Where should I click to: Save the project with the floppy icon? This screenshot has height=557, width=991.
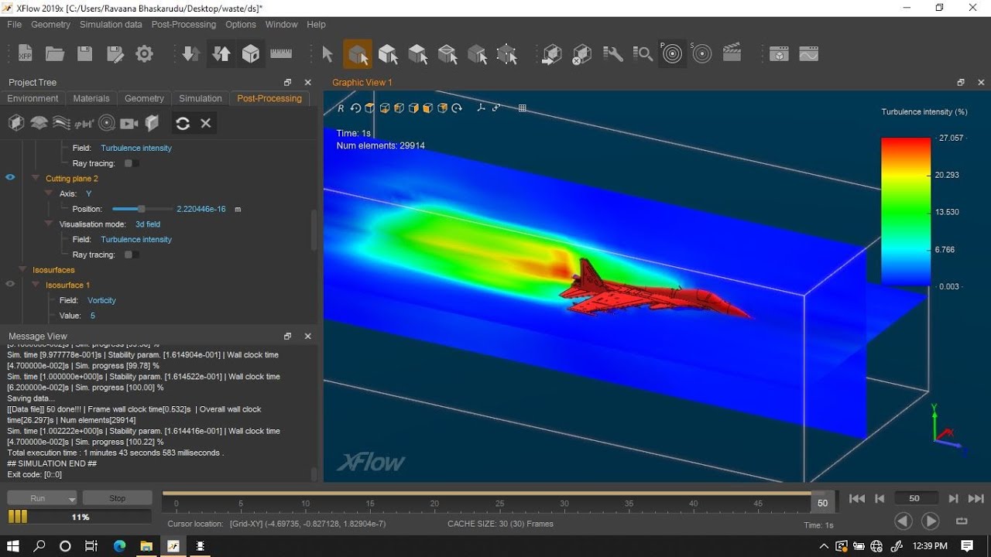85,54
